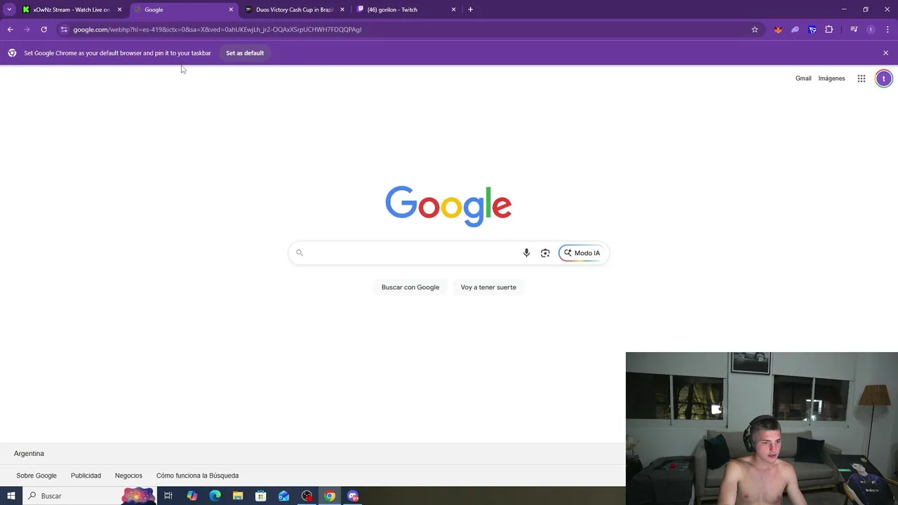Close the Google tab
The width and height of the screenshot is (898, 505).
231,10
